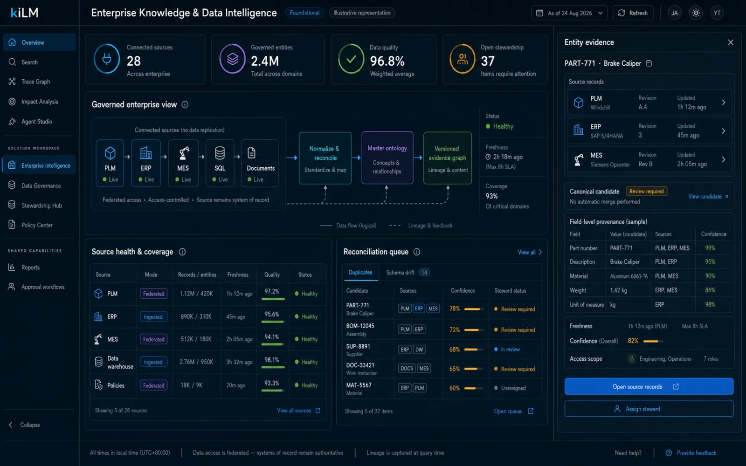The width and height of the screenshot is (746, 466).
Task: Select the SUP-8891 Supplier row
Action: point(442,349)
